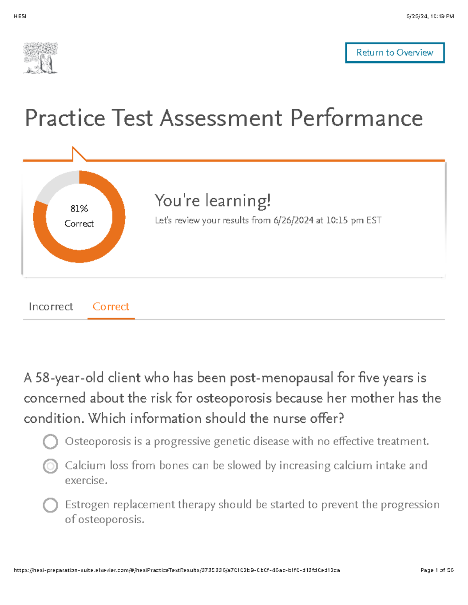Click the HESI label in the header

20,16
